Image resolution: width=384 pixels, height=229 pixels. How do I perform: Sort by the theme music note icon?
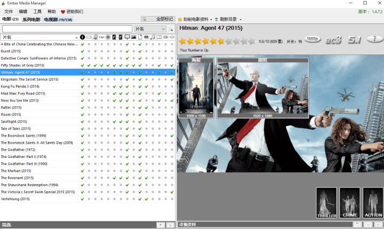[x=153, y=37]
